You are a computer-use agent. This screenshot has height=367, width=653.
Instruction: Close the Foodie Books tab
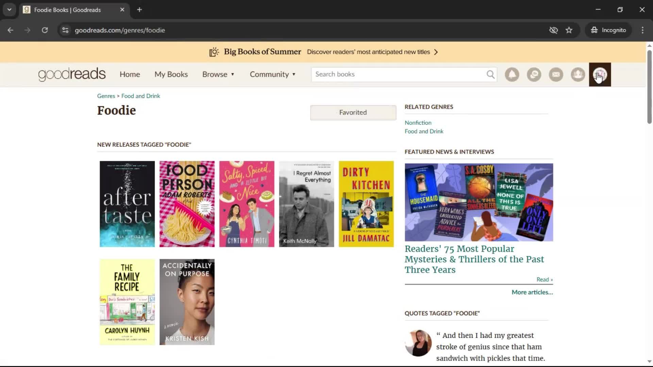click(122, 10)
